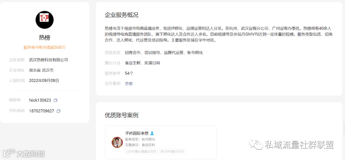Image resolution: width=345 pixels, height=160 pixels.
Task: Click the user badge beside 子衿国际李想
Action: click(152, 133)
